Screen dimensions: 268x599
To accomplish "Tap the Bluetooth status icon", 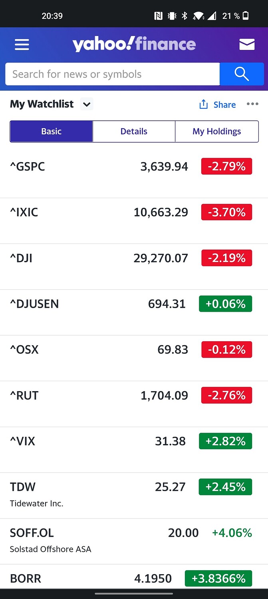I will pyautogui.click(x=184, y=16).
